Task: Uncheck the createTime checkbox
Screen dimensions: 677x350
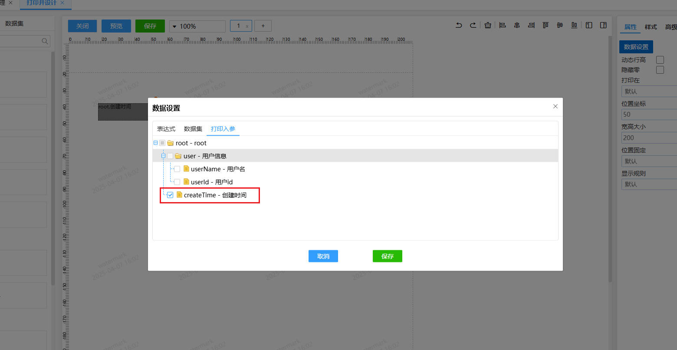Action: point(170,195)
